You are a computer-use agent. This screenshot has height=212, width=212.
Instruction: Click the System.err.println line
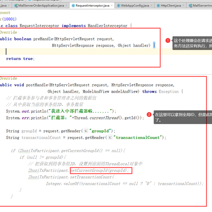pyautogui.click(x=75, y=118)
